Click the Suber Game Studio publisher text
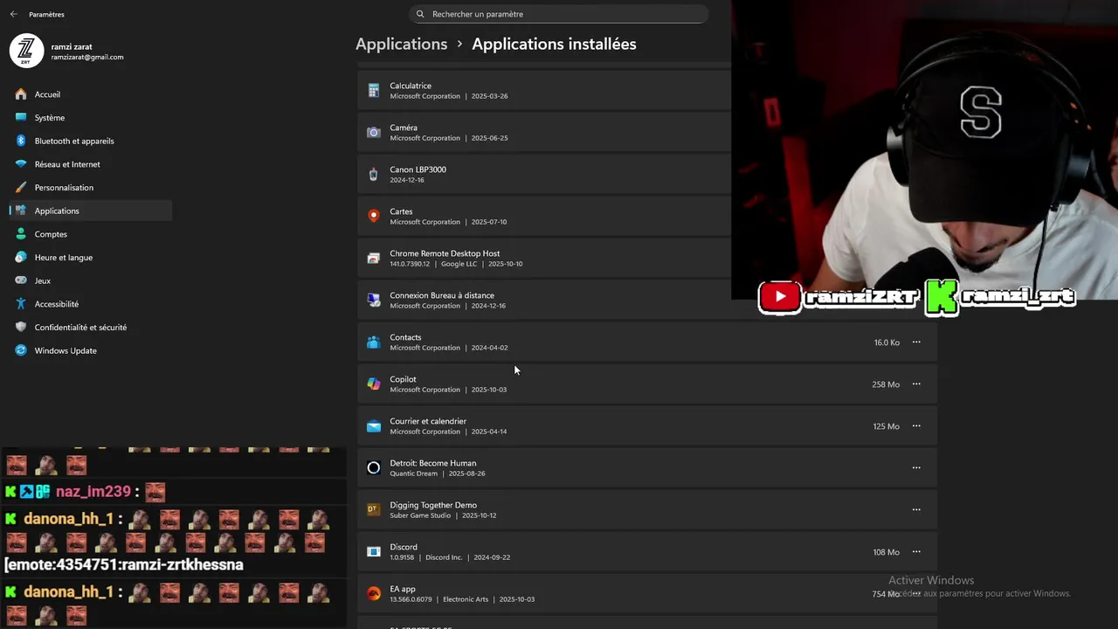This screenshot has height=629, width=1118. (420, 515)
